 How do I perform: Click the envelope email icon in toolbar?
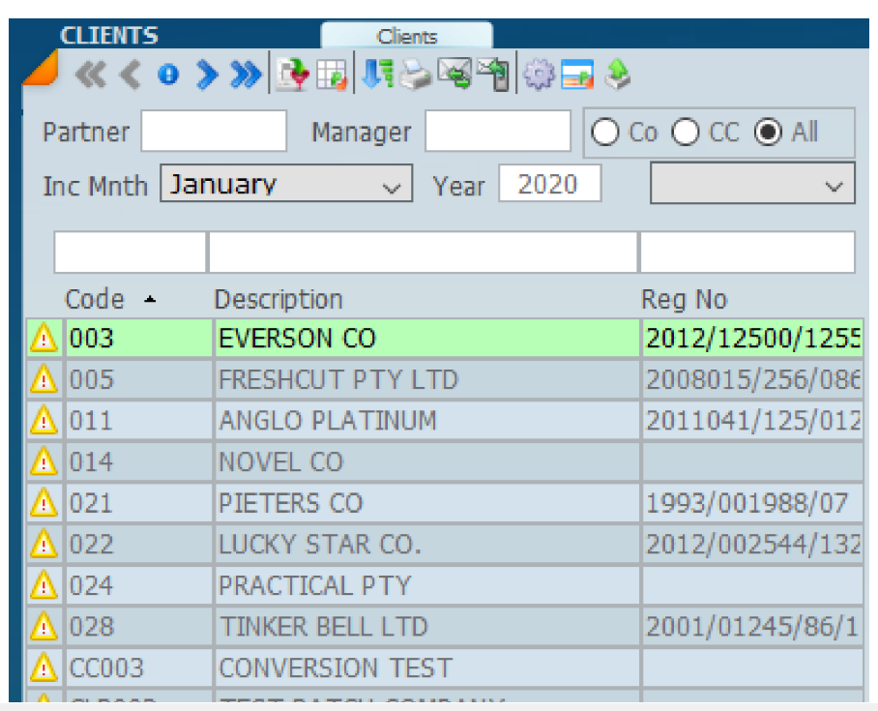pos(453,75)
